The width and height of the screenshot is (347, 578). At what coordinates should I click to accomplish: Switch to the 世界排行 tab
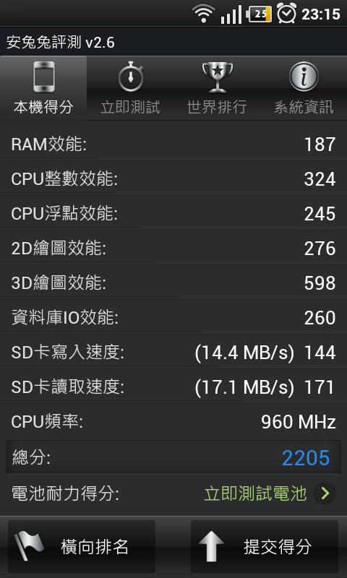pyautogui.click(x=217, y=87)
